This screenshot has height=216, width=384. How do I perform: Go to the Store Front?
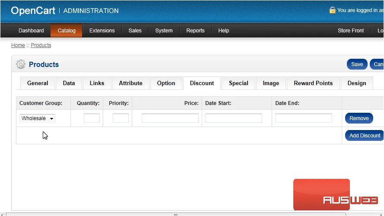pyautogui.click(x=351, y=31)
